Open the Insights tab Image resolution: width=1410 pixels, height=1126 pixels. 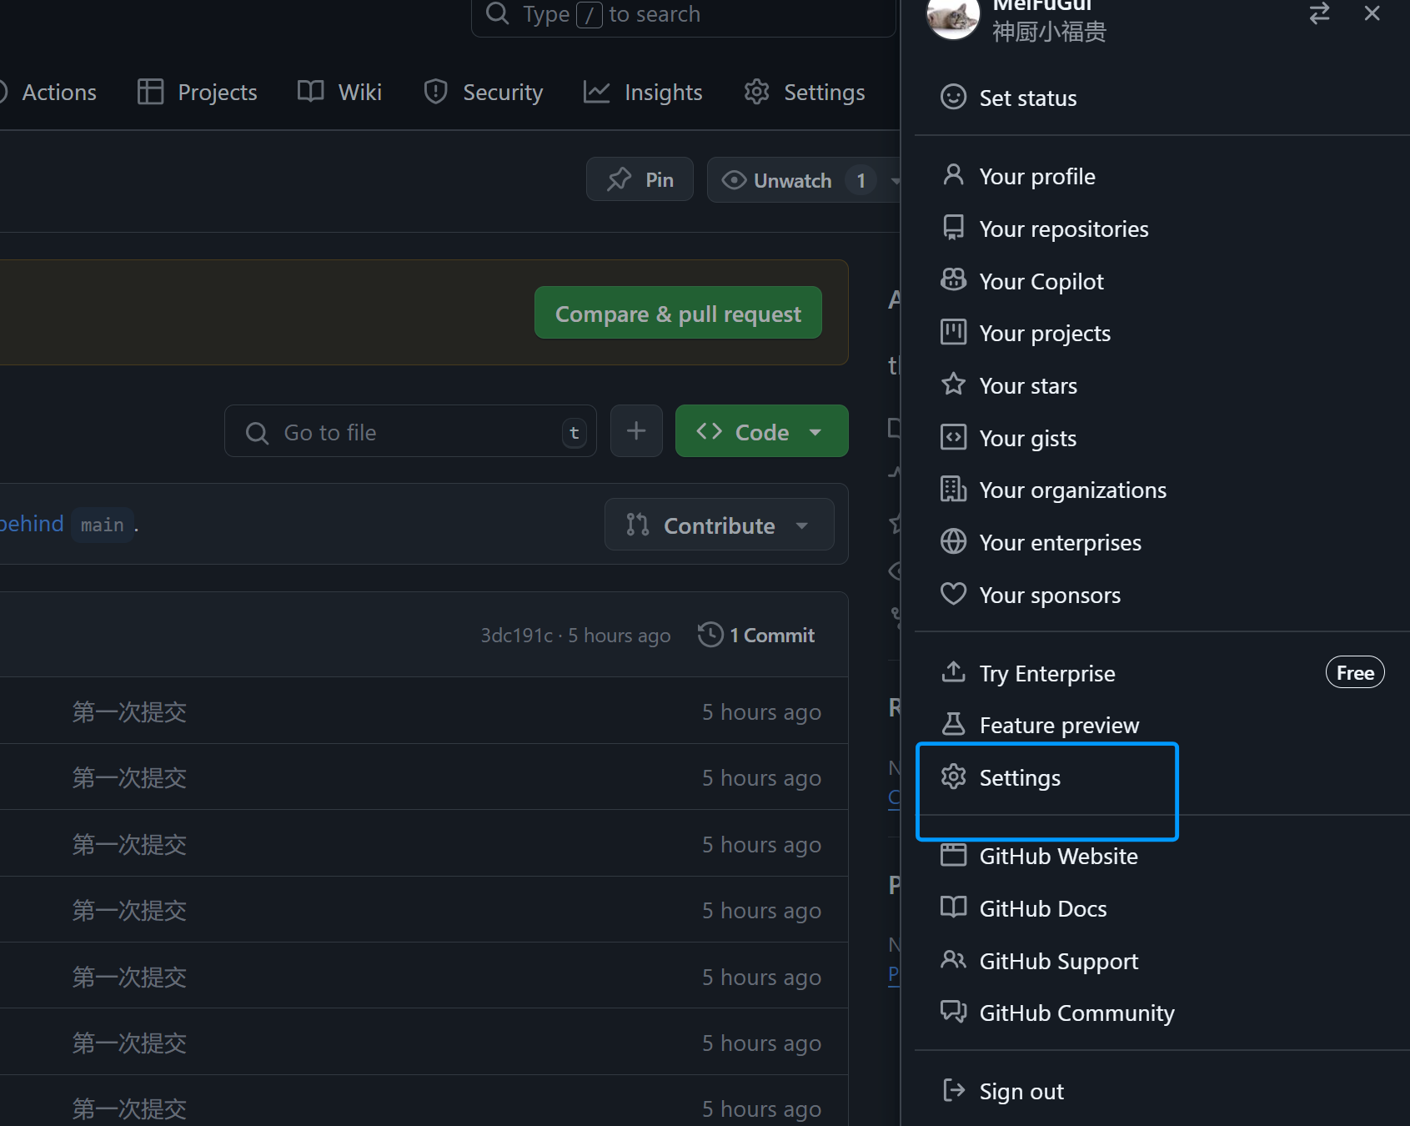(x=643, y=92)
